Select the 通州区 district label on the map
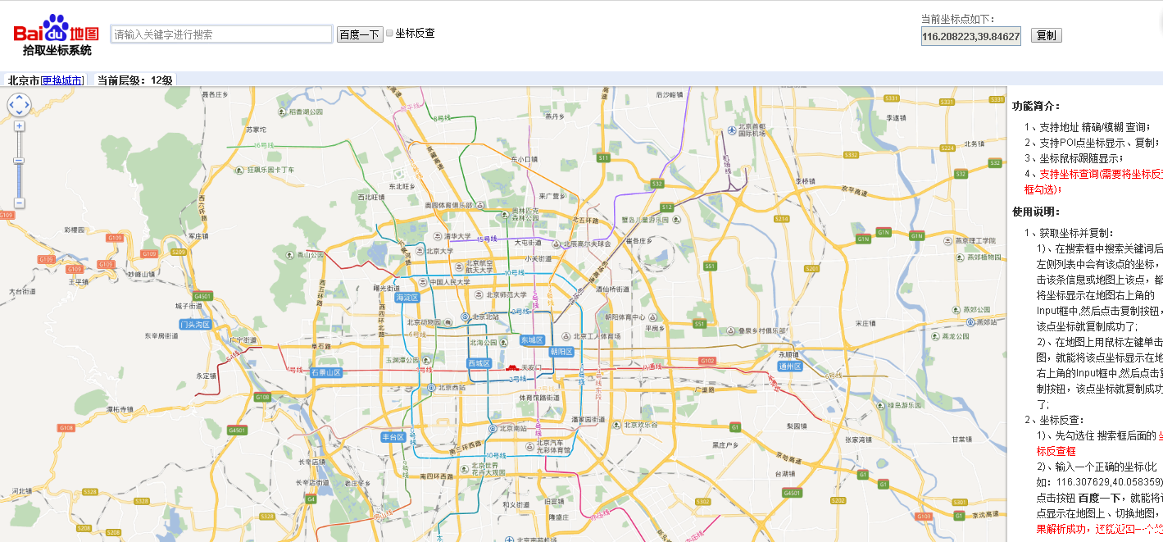 click(789, 367)
